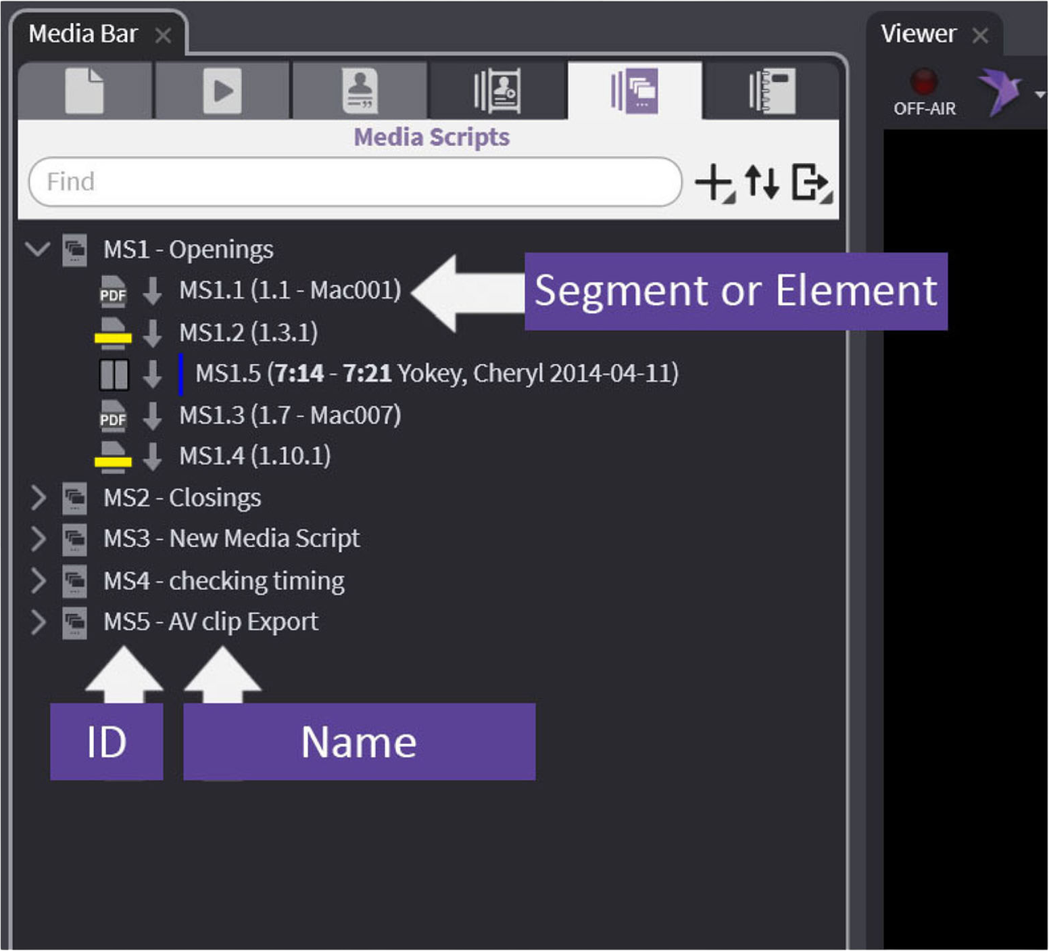Open the hummingbird logo dropdown arrow
Screen dimensions: 1049x951
(x=1040, y=95)
